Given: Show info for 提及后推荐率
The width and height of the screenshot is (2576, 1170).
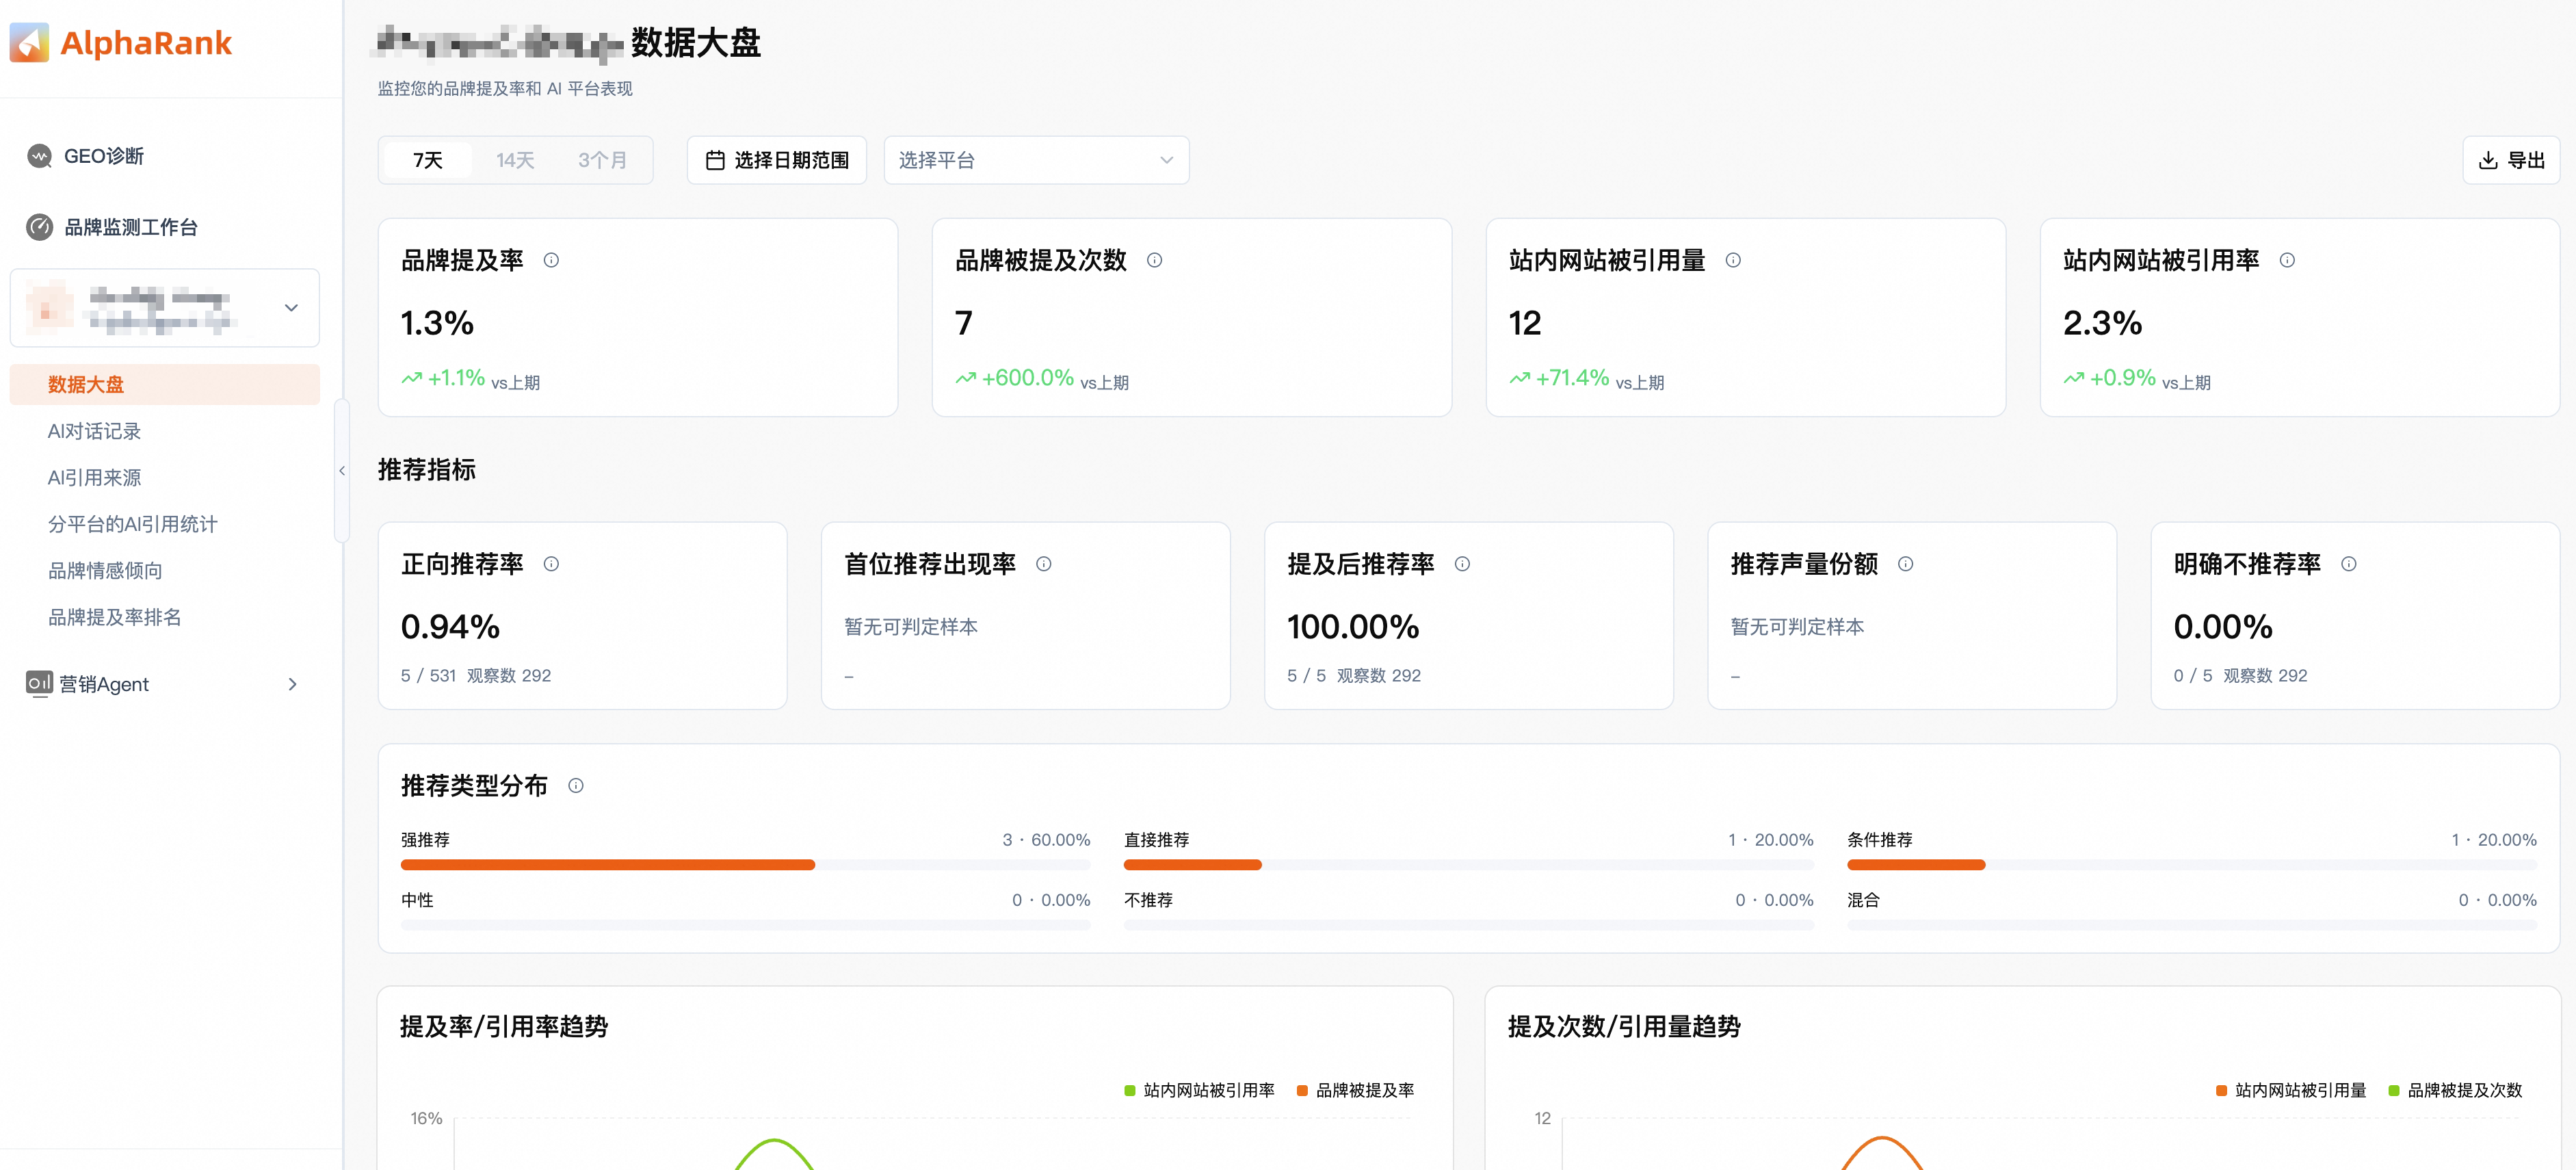Looking at the screenshot, I should [x=1462, y=564].
